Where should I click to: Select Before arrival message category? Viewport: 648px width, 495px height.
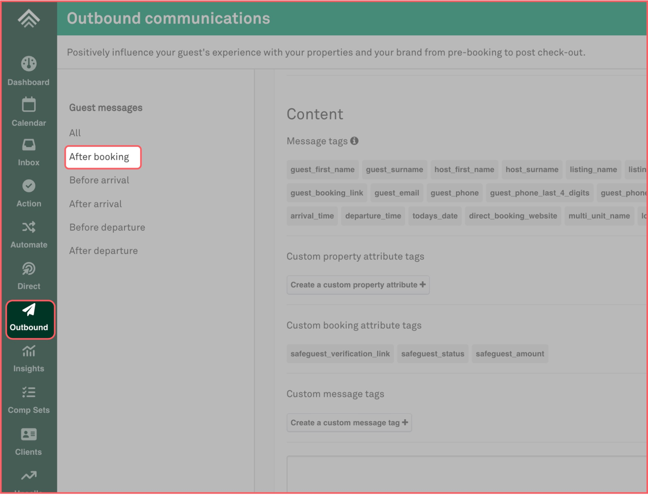click(99, 180)
